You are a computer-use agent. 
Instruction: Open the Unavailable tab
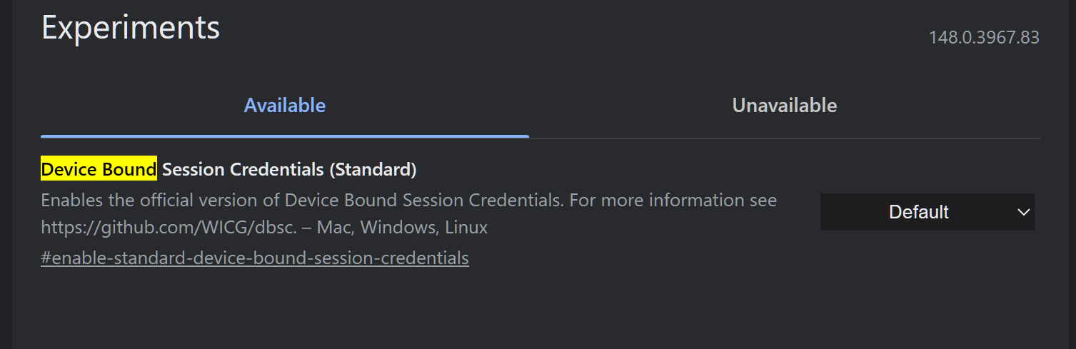point(785,106)
